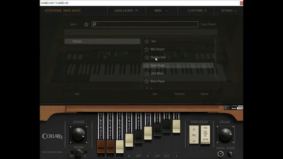Toggle the Rotary speed lever

78,152
